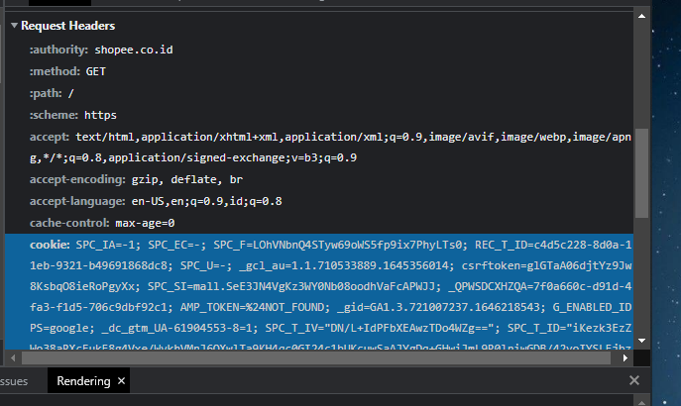Select the :scheme header name
This screenshot has height=406, width=681.
(54, 115)
